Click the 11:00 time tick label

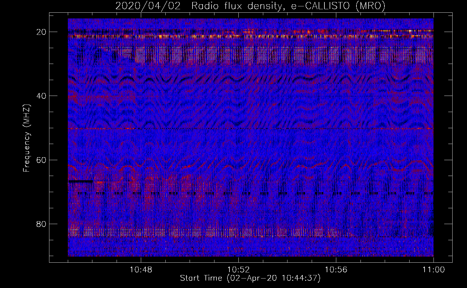click(x=434, y=270)
